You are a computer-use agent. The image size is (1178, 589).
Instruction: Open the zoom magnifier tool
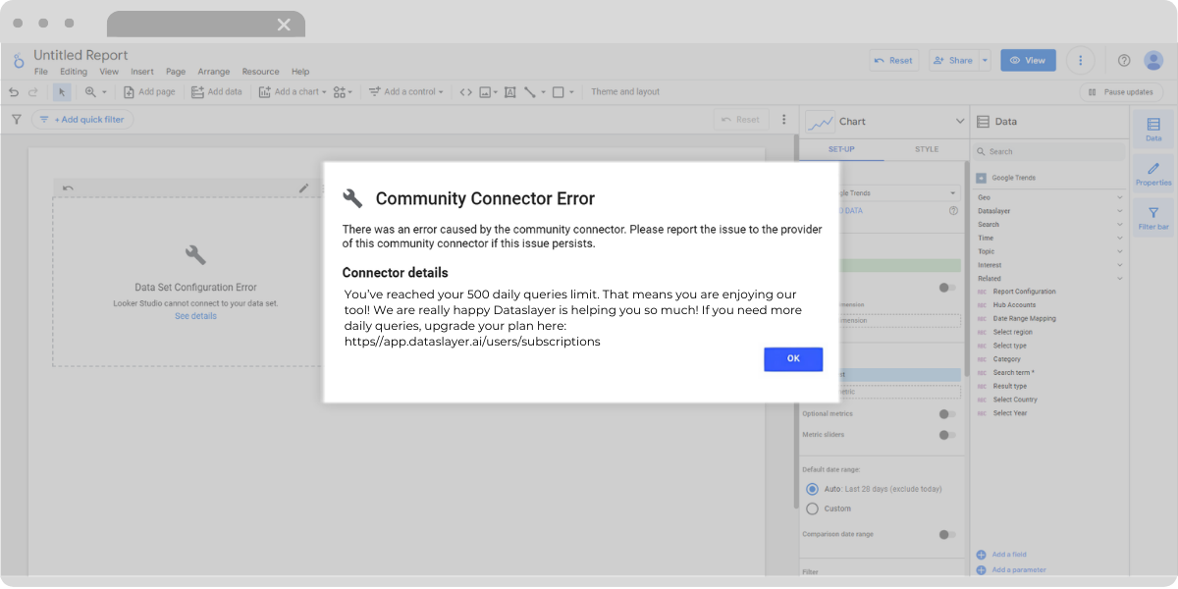(91, 91)
